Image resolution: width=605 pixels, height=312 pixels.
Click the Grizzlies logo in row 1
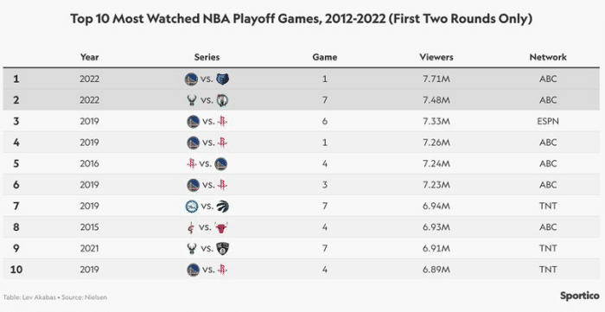[x=223, y=79]
